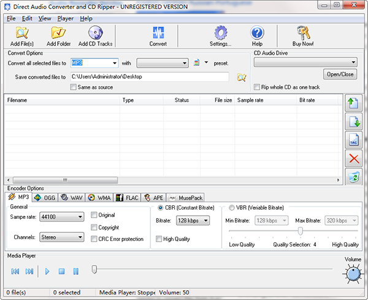Expand the preset icon's small arrow menu
368x300 pixels.
pos(206,62)
